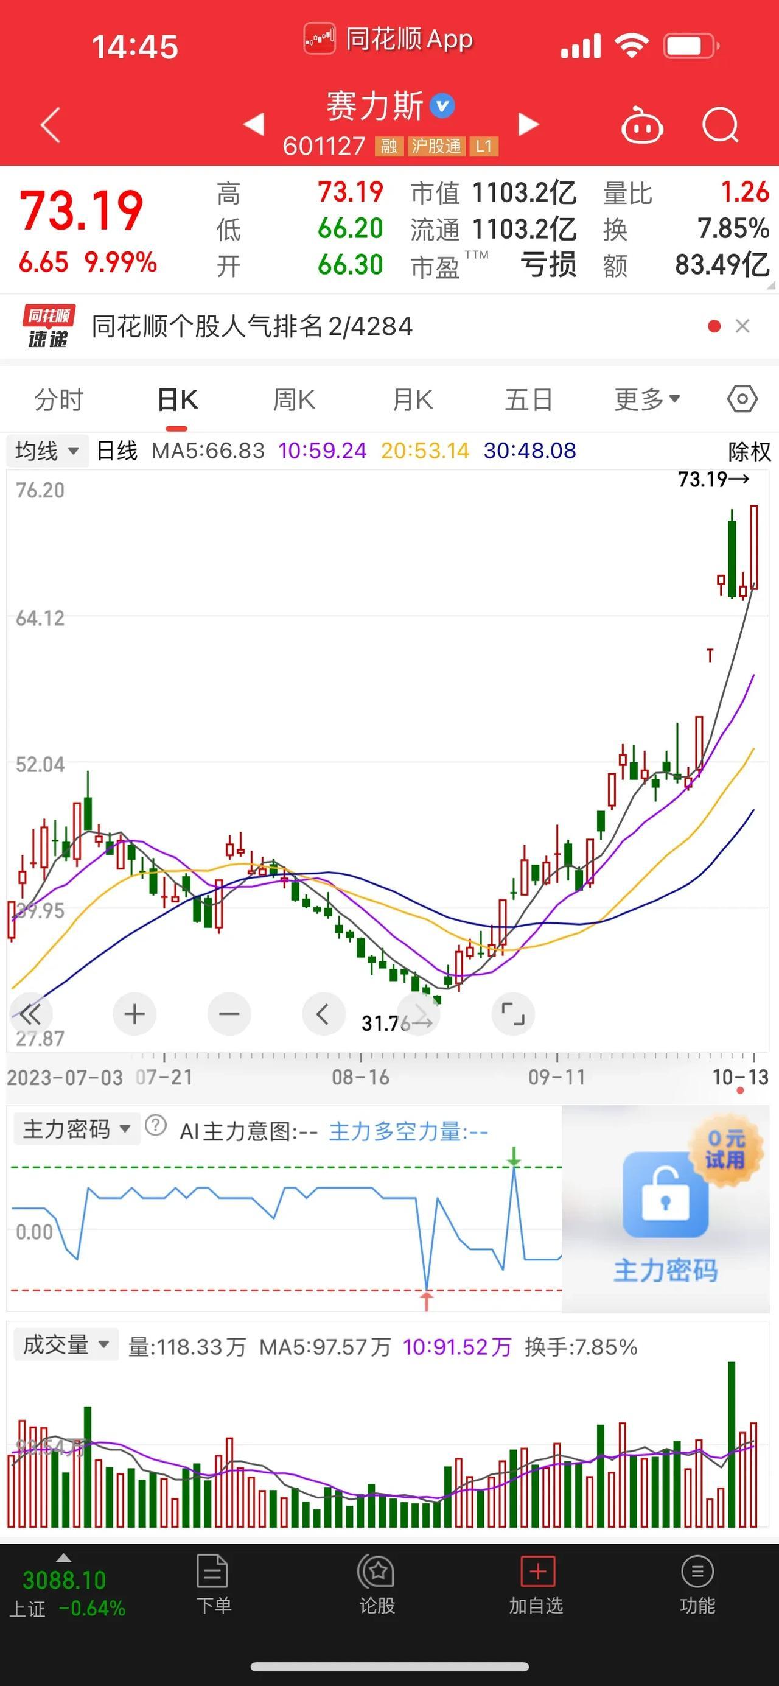Image resolution: width=779 pixels, height=1686 pixels.
Task: Open the 更多 periods dropdown
Action: click(647, 399)
